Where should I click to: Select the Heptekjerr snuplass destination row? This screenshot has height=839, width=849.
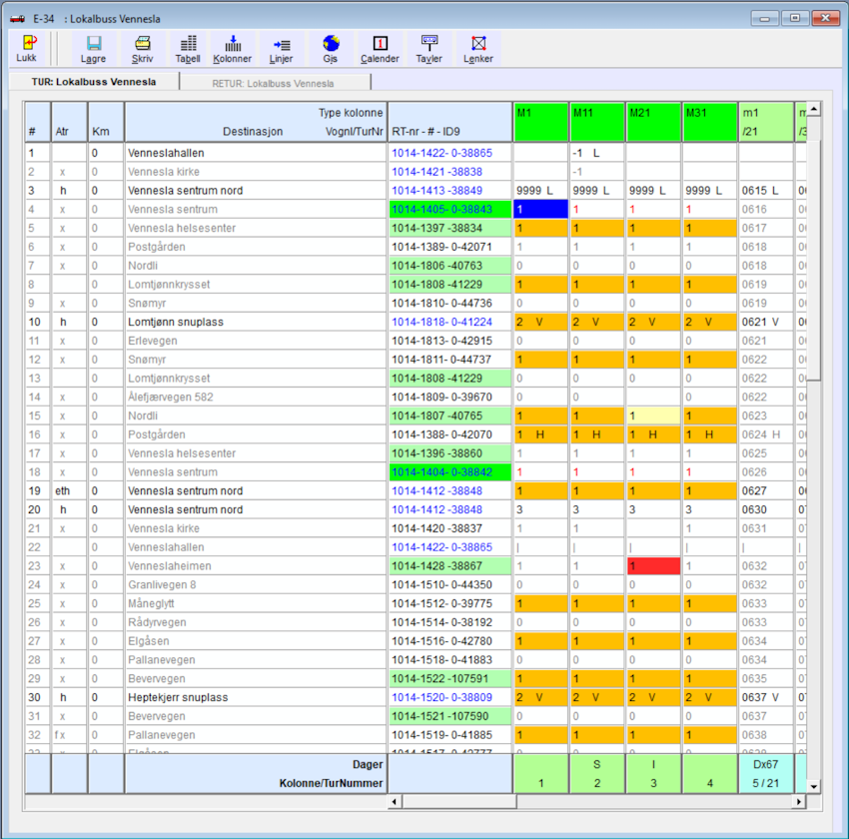pos(255,697)
